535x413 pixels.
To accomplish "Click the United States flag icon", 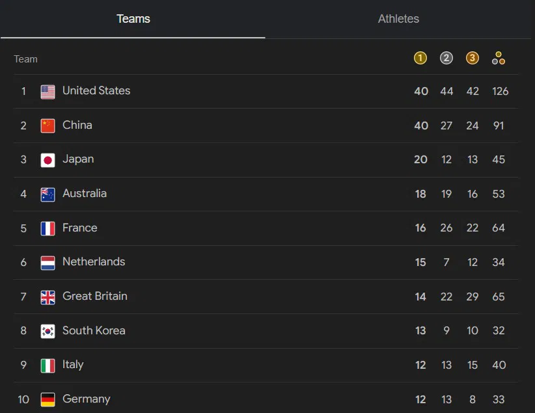I will point(48,92).
